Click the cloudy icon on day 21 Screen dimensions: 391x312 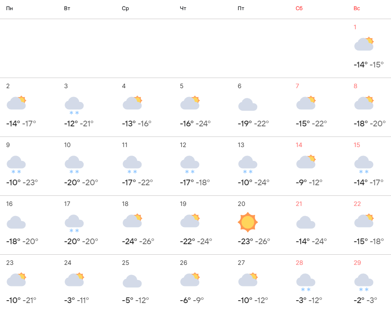click(x=306, y=222)
